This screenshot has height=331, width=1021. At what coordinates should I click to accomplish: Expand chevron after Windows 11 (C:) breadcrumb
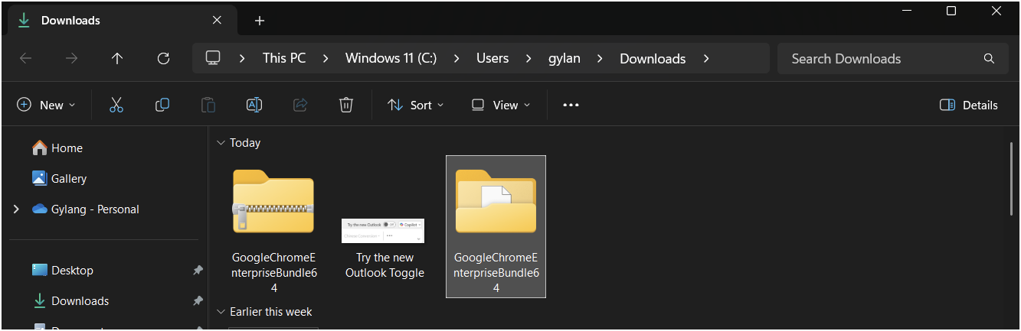pos(457,58)
